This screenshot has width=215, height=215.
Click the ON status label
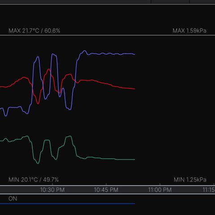click(13, 198)
